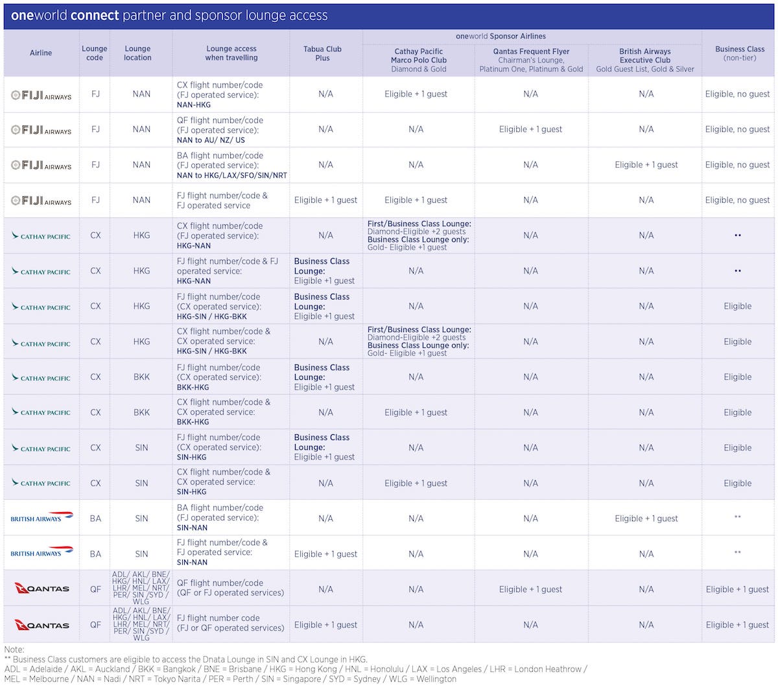Click 'Eligible' under Business Class in the CX flight number/code BKK-HKG row
This screenshot has width=778, height=689.
[x=738, y=412]
